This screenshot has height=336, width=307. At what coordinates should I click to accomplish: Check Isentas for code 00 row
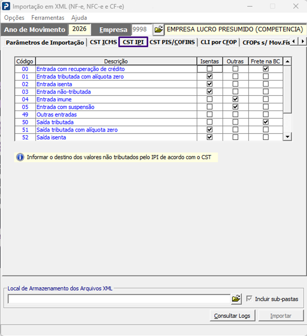pos(210,69)
